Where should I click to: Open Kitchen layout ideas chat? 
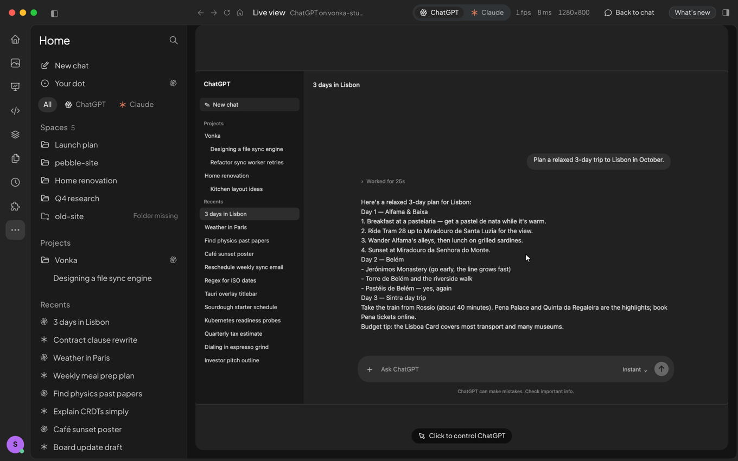(249, 189)
